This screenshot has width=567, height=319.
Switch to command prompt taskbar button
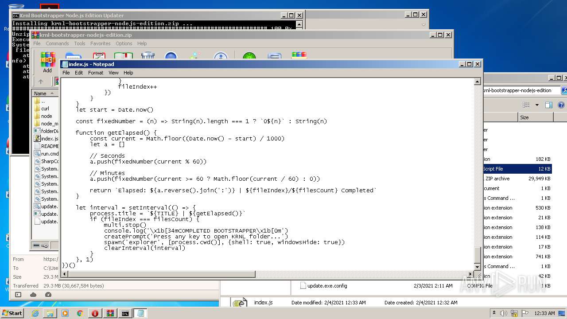pos(125,313)
